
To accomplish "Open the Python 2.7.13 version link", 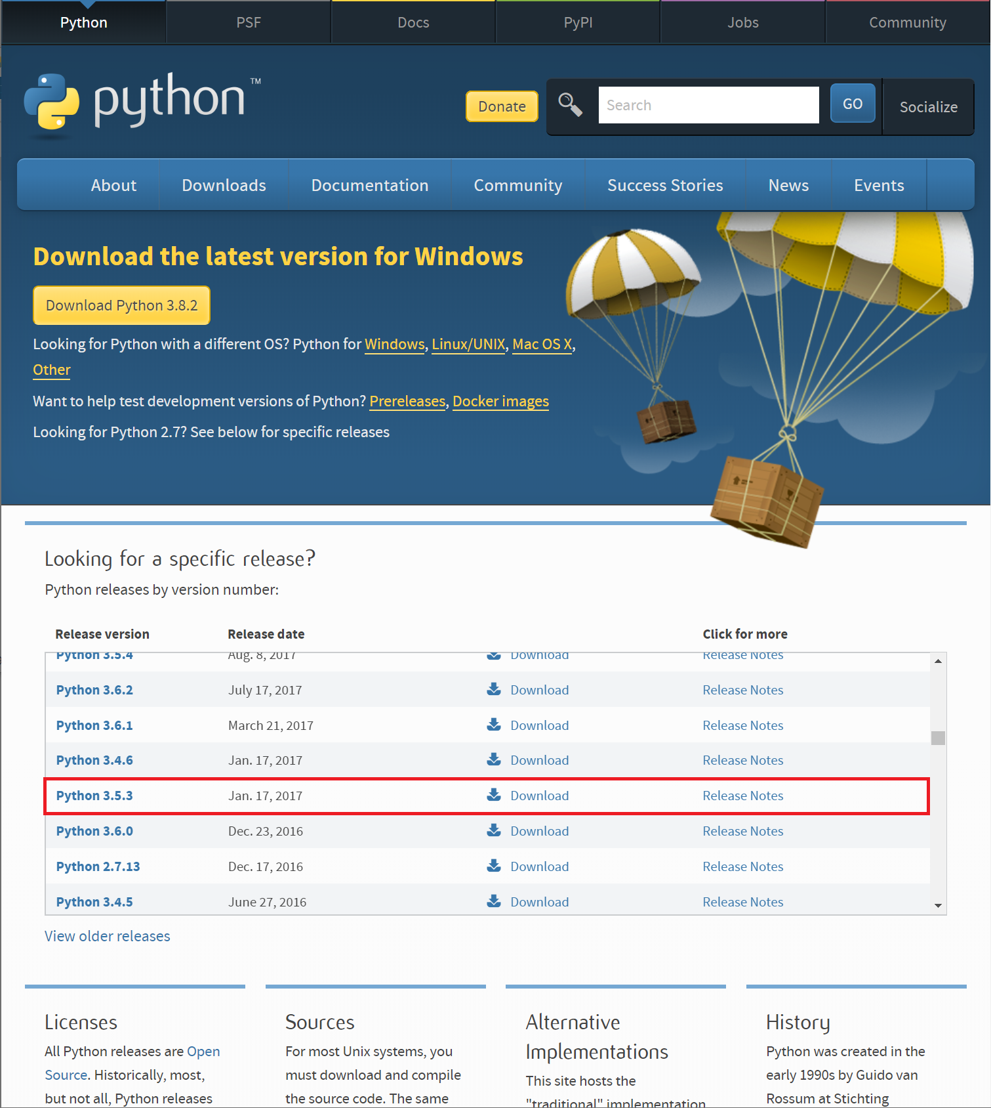I will click(x=98, y=866).
